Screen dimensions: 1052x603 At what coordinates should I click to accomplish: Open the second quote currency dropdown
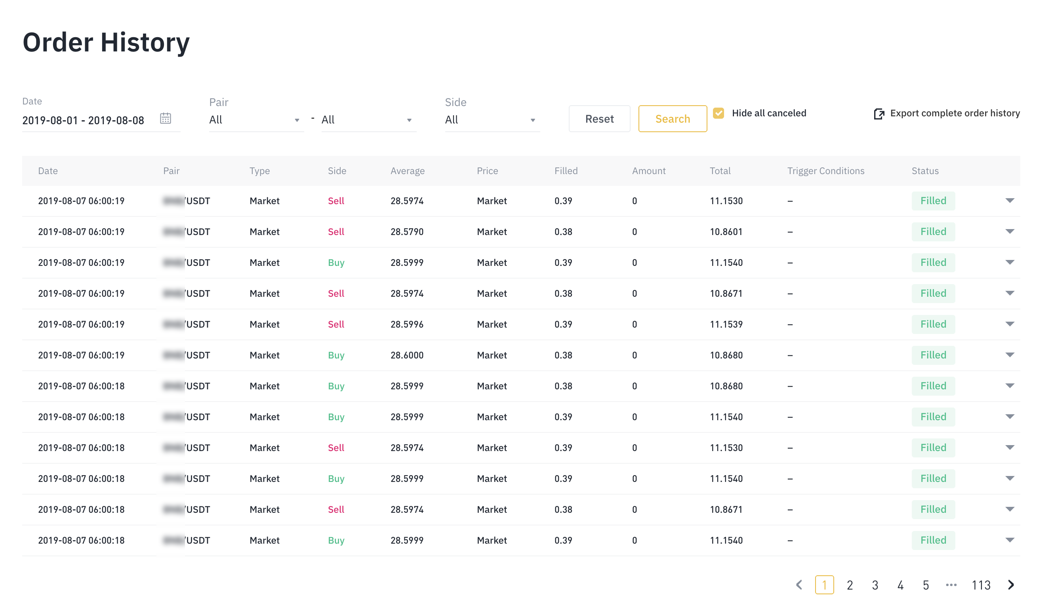368,119
